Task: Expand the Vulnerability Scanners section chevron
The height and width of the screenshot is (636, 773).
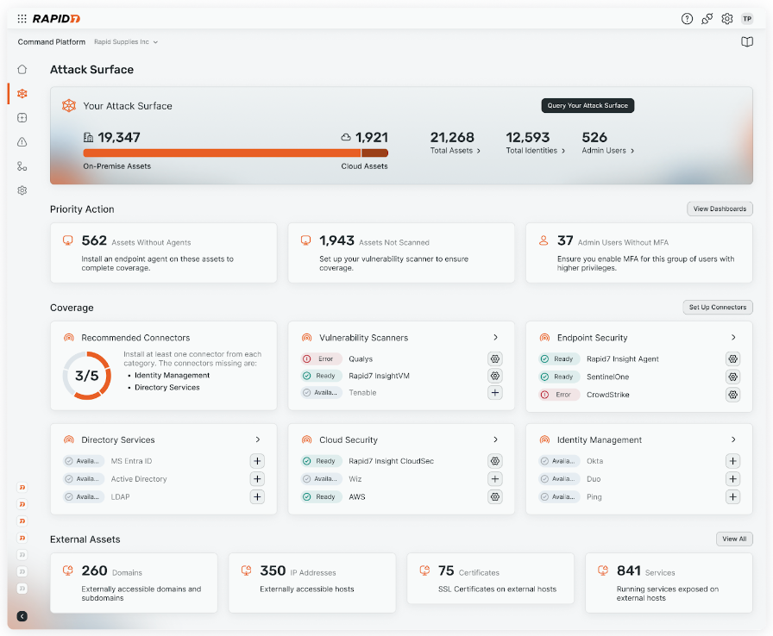Action: (495, 338)
